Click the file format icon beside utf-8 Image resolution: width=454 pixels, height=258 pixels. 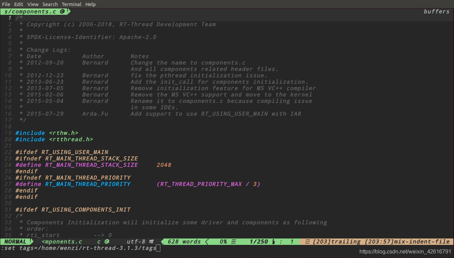coord(152,242)
